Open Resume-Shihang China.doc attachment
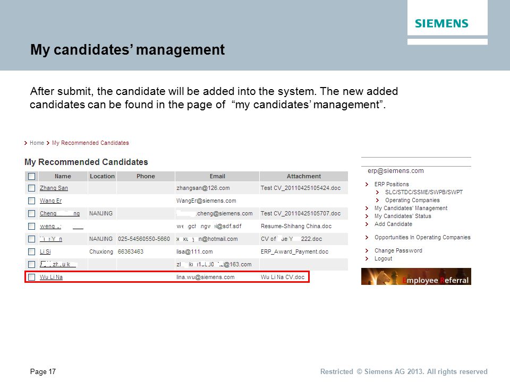Image resolution: width=510 pixels, height=382 pixels. (296, 226)
